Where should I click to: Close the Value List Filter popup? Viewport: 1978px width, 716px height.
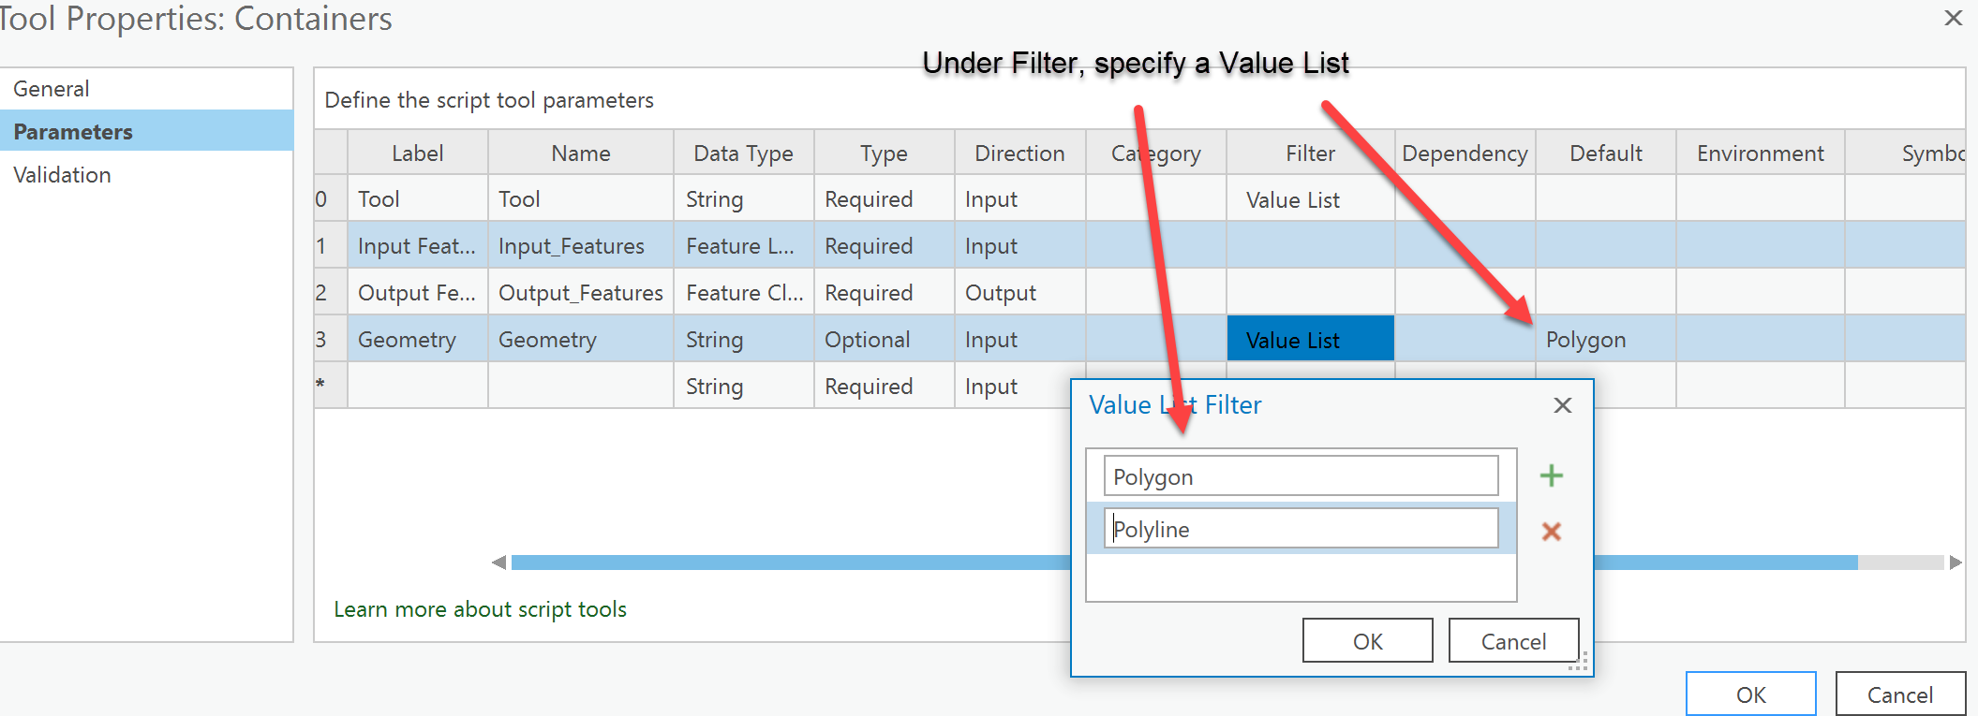[x=1562, y=405]
